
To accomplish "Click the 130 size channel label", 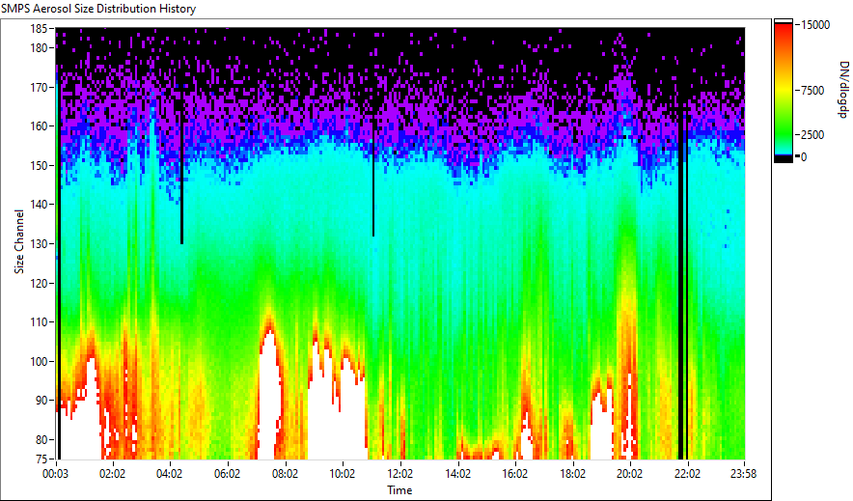I will [39, 244].
